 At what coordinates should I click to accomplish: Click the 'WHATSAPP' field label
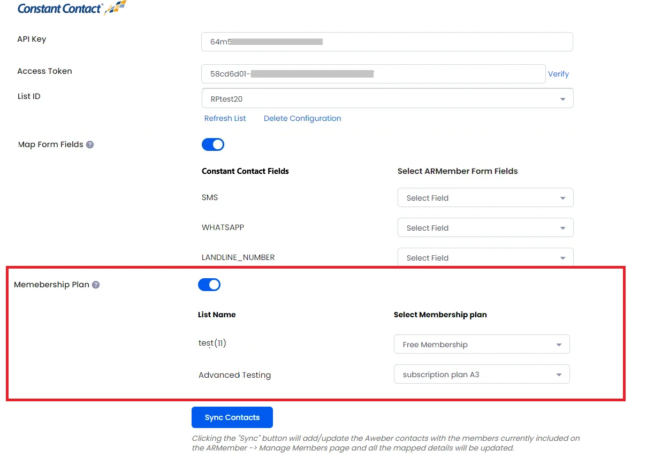click(223, 227)
